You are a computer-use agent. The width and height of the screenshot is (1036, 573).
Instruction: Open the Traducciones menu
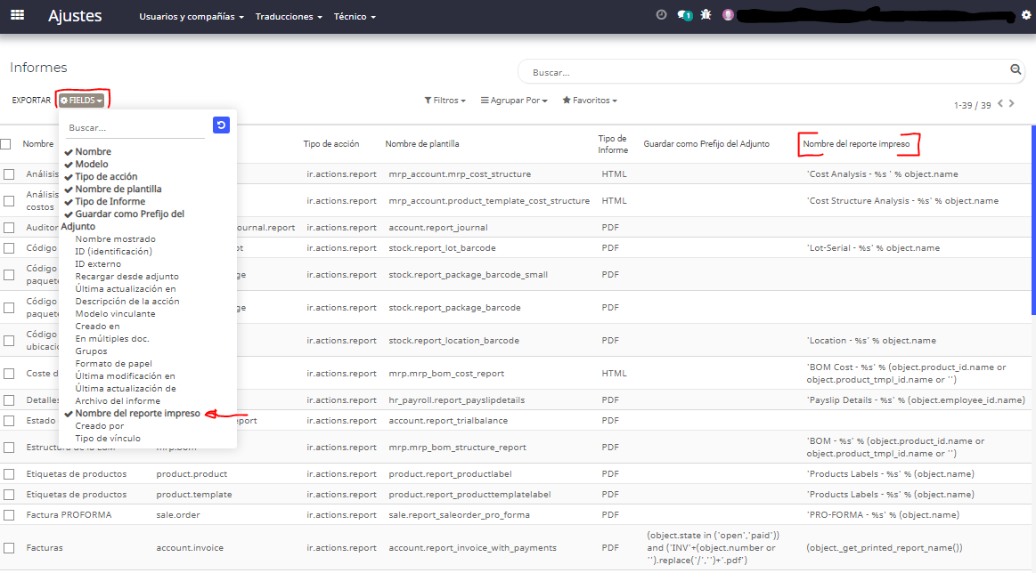(x=289, y=17)
